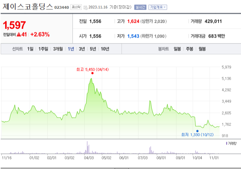This screenshot has width=241, height=169.
Task: Click the 최고 5,450 (04/14) label
Action: tap(93, 70)
